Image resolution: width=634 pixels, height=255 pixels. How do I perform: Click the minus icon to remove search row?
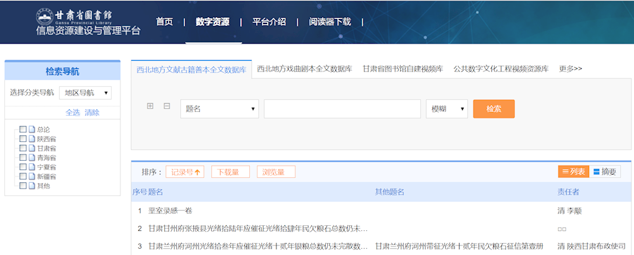[x=167, y=106]
